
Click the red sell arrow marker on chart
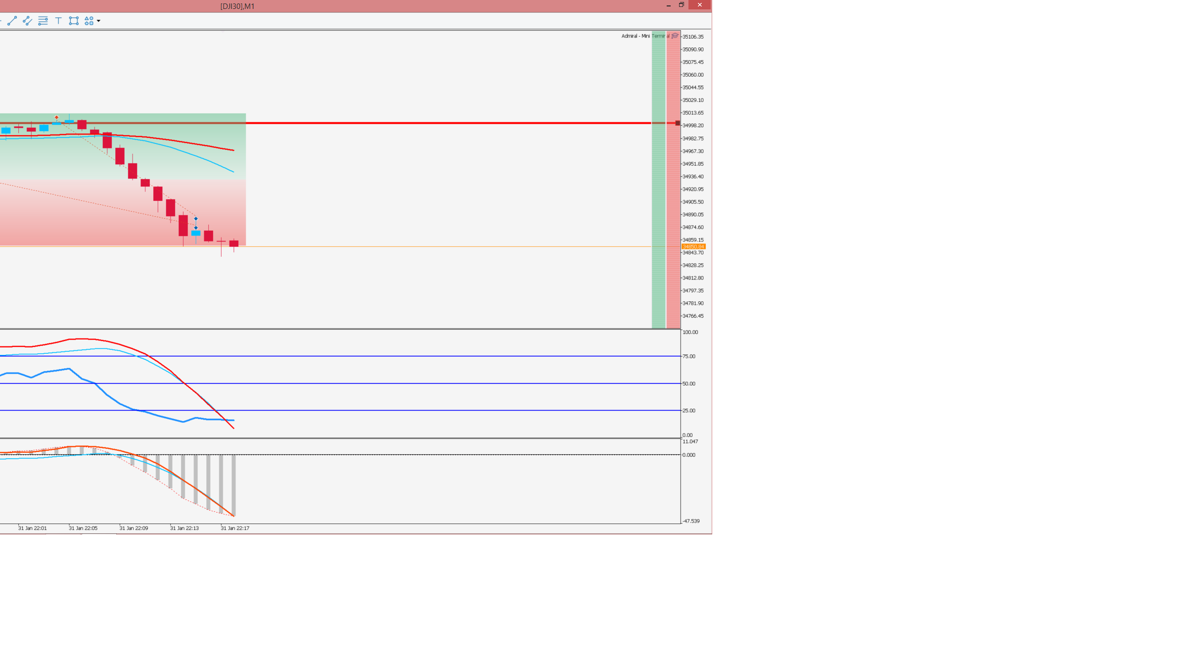[x=56, y=117]
